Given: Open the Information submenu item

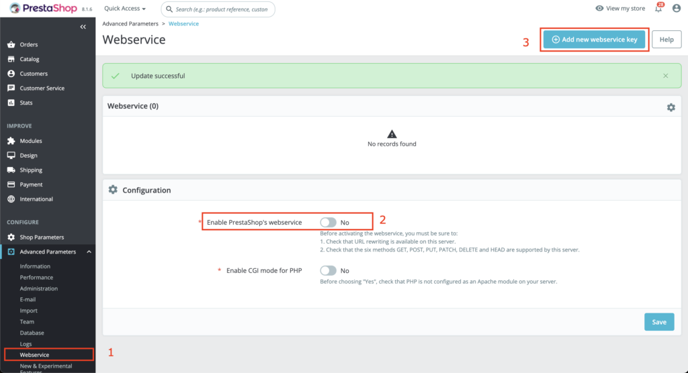Looking at the screenshot, I should click(35, 266).
